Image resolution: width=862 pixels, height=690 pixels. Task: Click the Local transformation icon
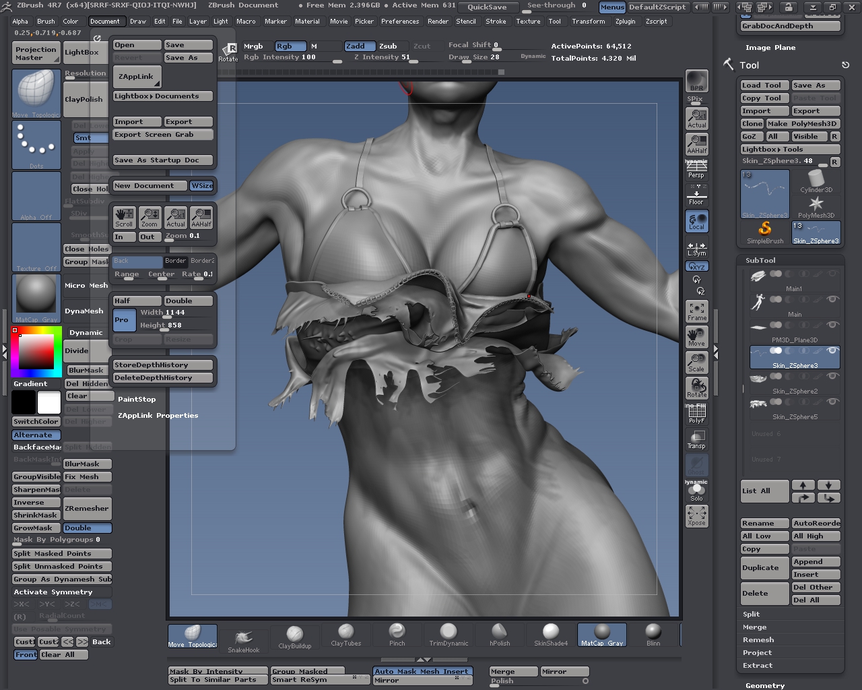tap(696, 221)
